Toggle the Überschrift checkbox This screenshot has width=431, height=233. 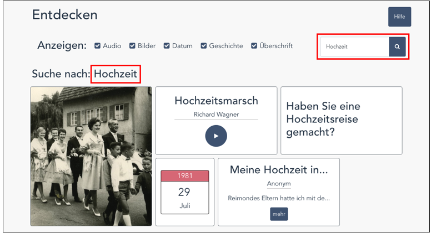point(254,46)
